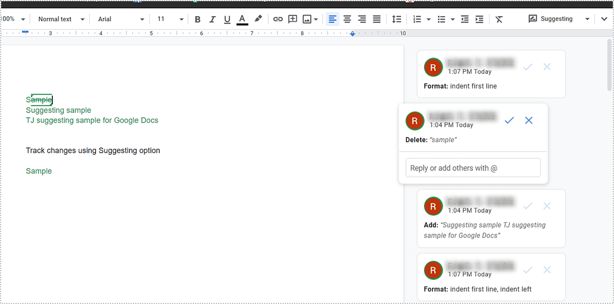Screen dimensions: 614x304
Task: Toggle underline formatting
Action: tap(227, 19)
